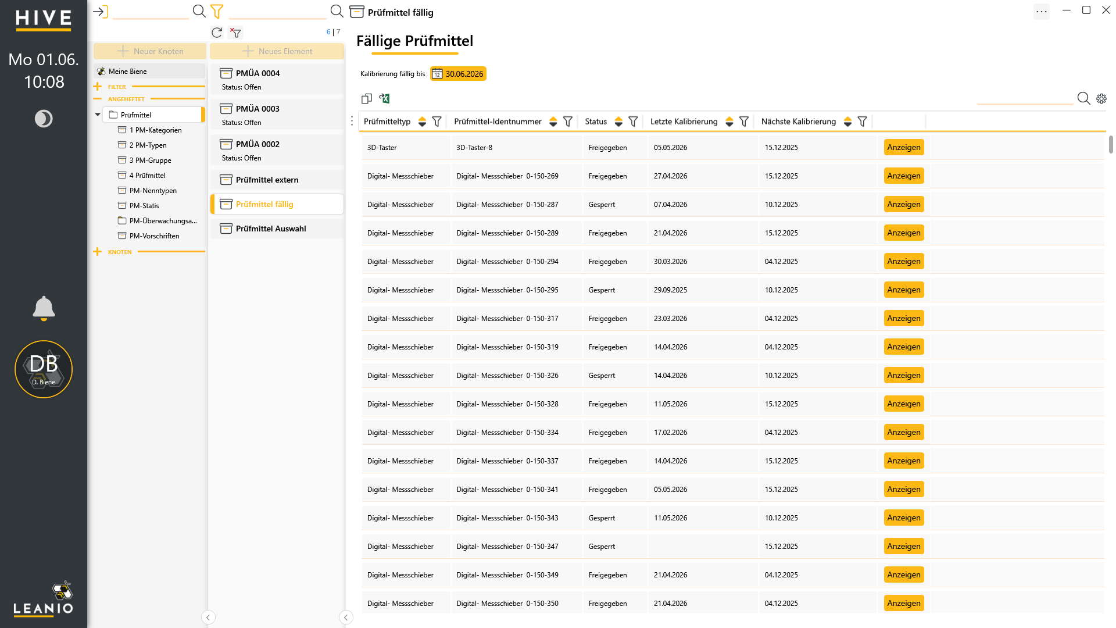Open the Prüfmittel Auswahl element

point(277,229)
